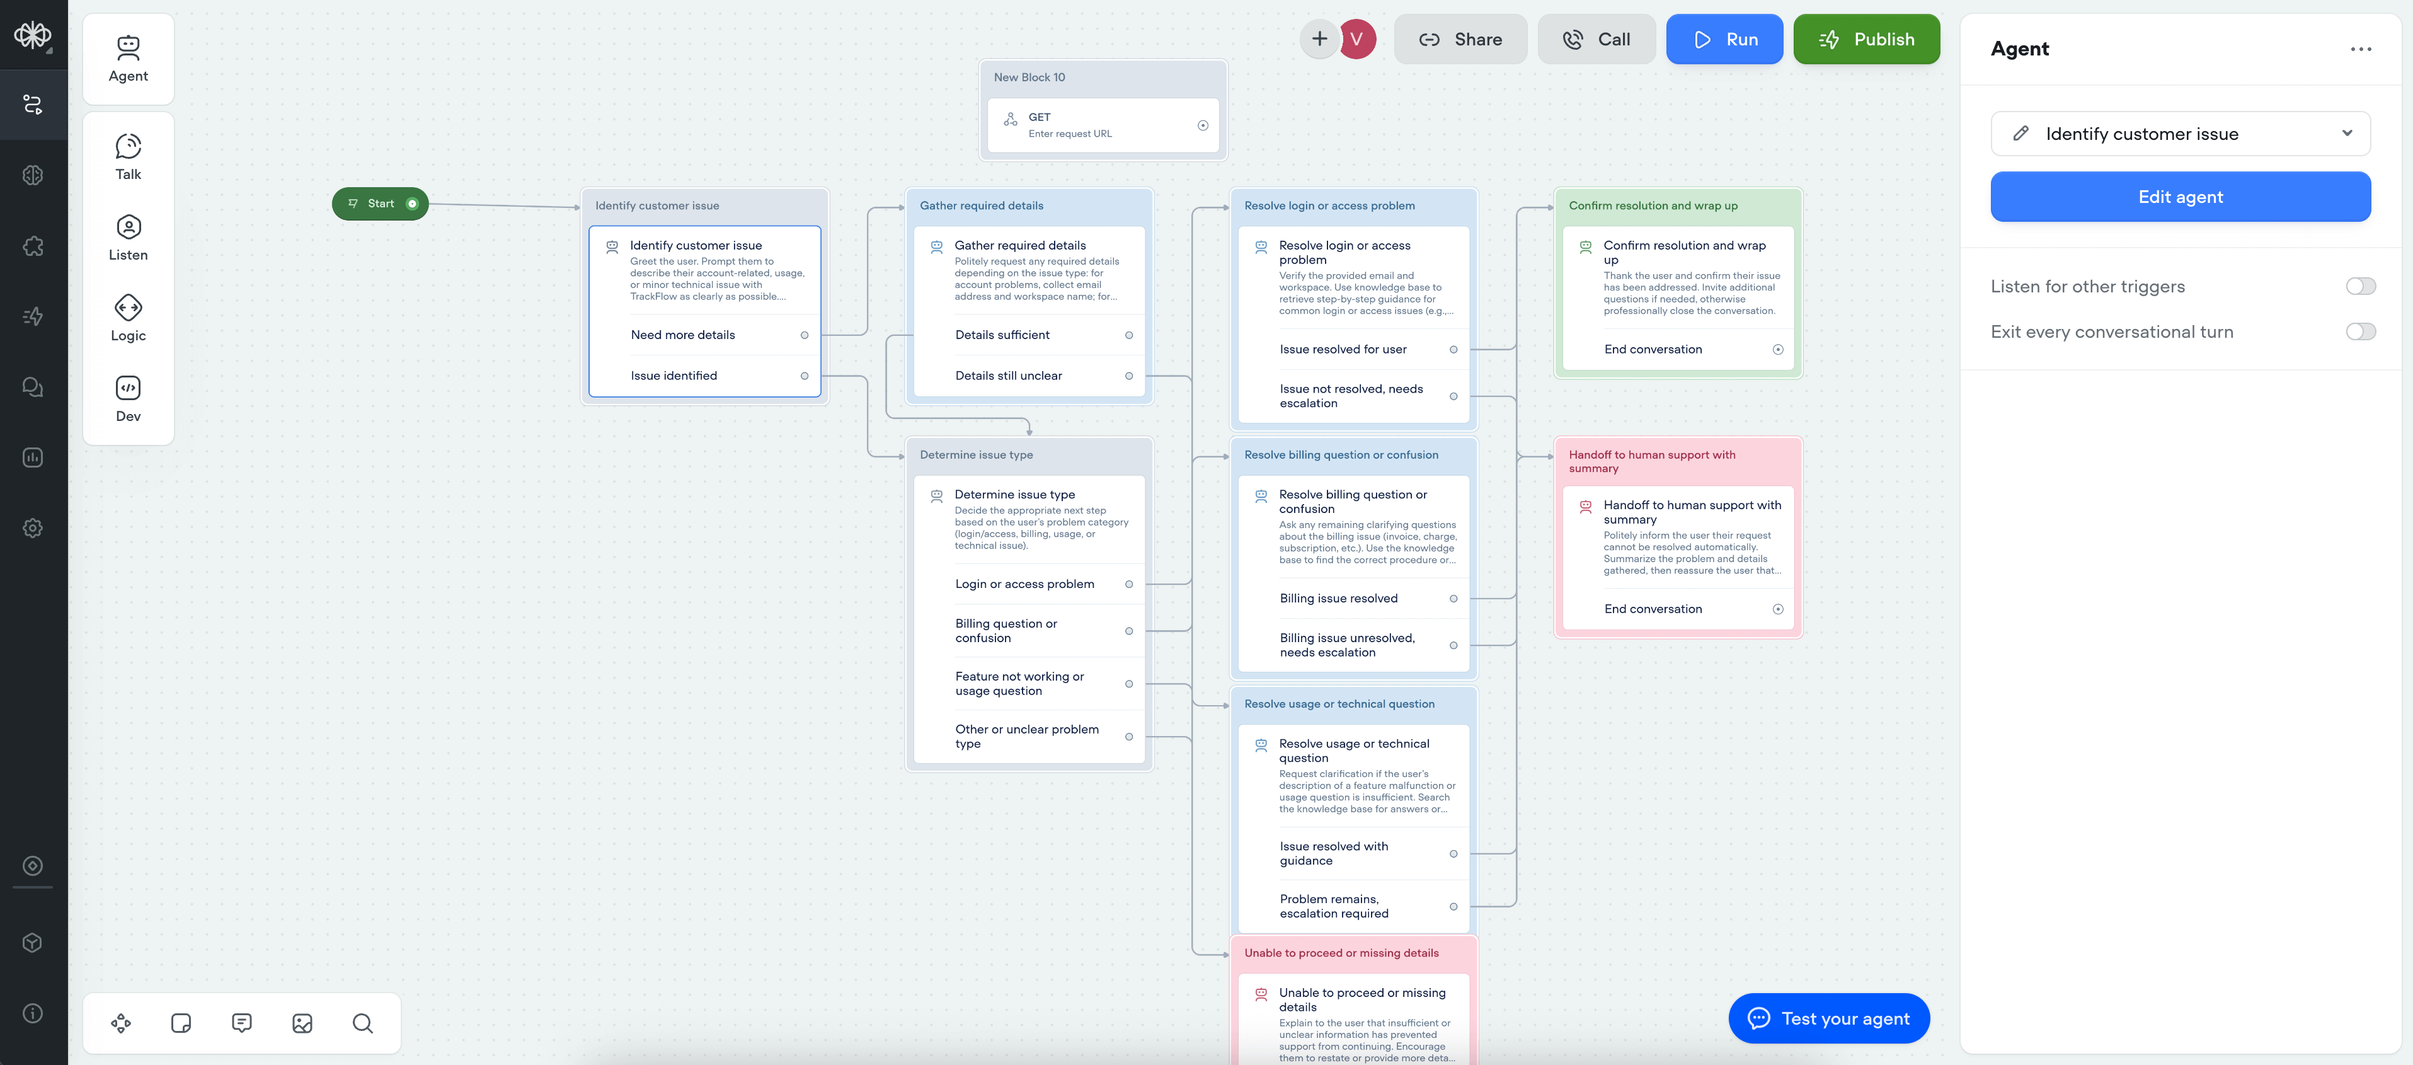Click the plus button beside avatar

pyautogui.click(x=1319, y=39)
